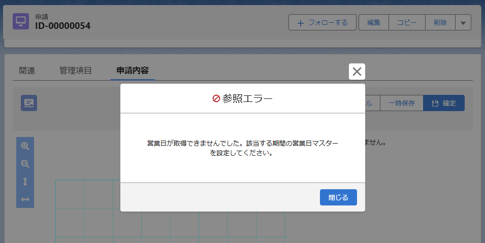Viewport: 485px width, 243px height.
Task: Click the 閉じる button in the error dialog
Action: (x=338, y=197)
